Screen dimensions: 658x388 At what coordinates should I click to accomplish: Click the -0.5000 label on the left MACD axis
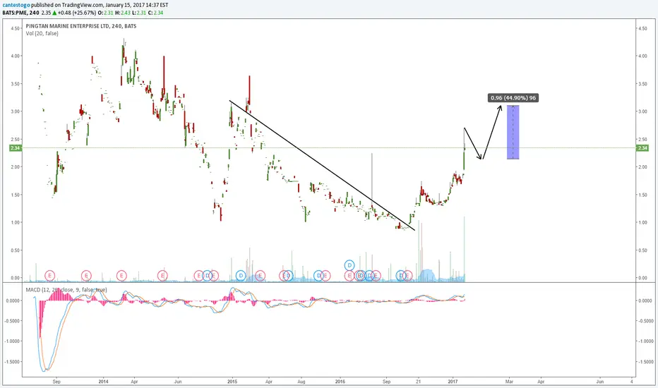[x=12, y=321]
